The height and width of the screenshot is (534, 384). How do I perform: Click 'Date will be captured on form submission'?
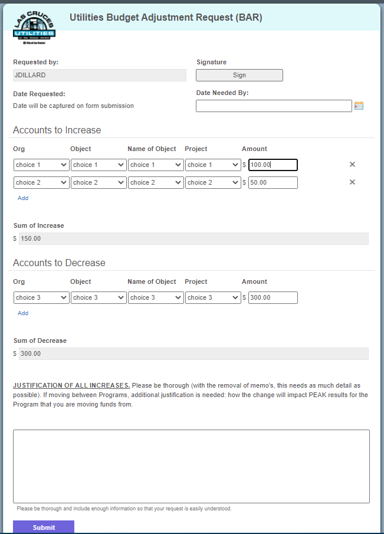(x=73, y=106)
